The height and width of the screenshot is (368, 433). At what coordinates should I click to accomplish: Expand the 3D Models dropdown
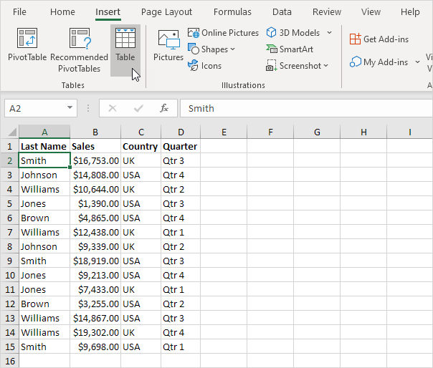329,33
